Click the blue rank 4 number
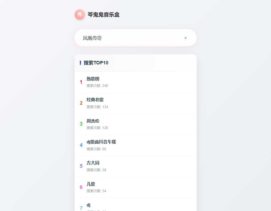This screenshot has width=271, height=211. pos(81,145)
